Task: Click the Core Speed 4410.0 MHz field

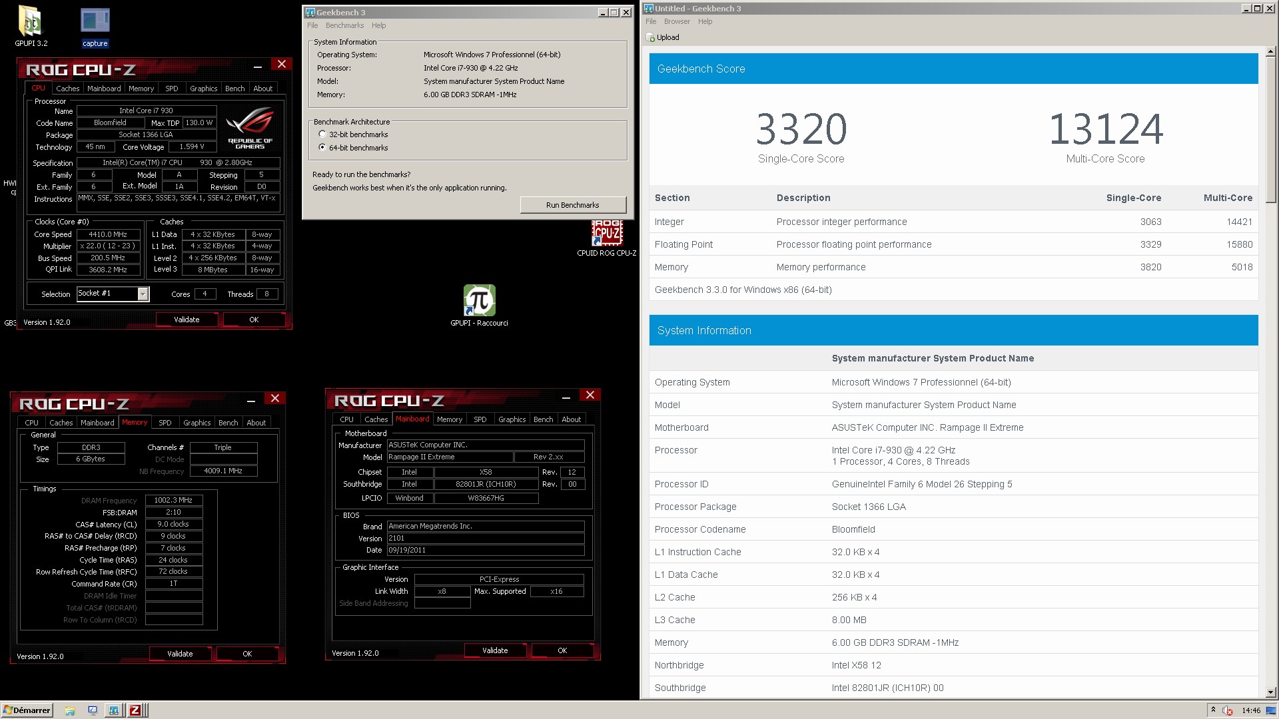Action: tap(109, 234)
